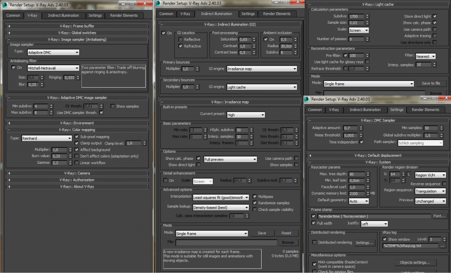Screen dimensions: 451x273
Task: Uncheck Multipass in Advanced options
Action: [x=255, y=196]
